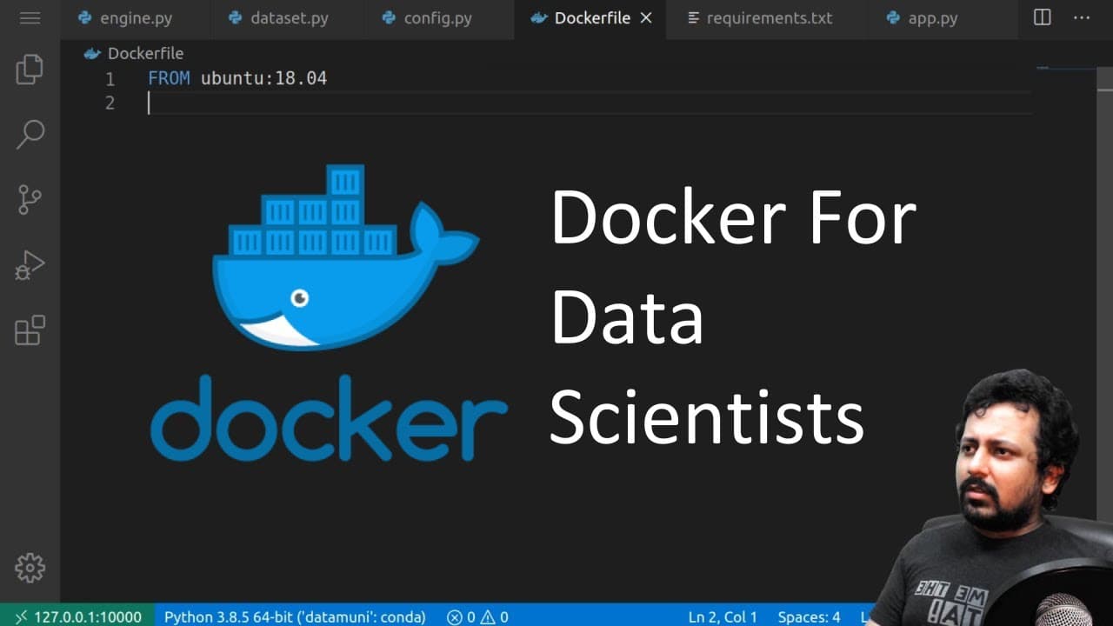
Task: Click ubuntu:18.04 text in the editor
Action: [x=263, y=78]
